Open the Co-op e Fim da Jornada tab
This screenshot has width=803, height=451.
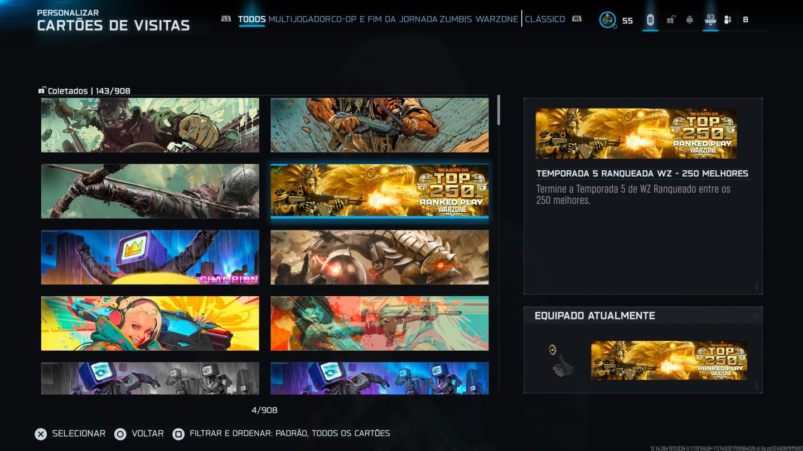384,19
